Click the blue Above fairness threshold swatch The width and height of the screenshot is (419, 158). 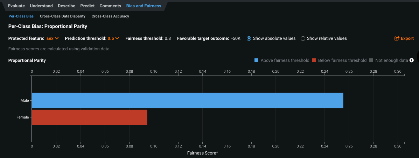[257, 60]
